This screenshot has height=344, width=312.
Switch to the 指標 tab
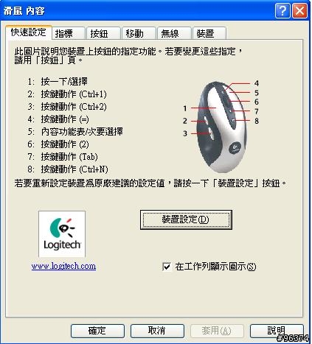69,33
